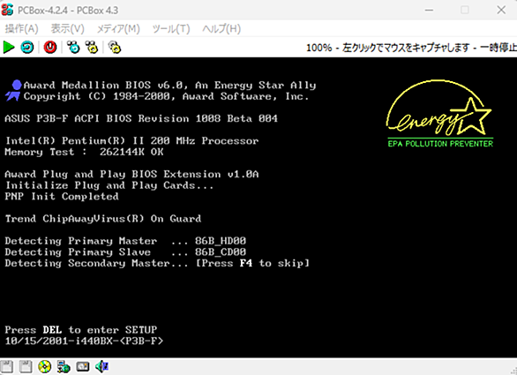517x375 pixels.
Task: Click the cyan hard reset toolbar icon
Action: [x=27, y=47]
